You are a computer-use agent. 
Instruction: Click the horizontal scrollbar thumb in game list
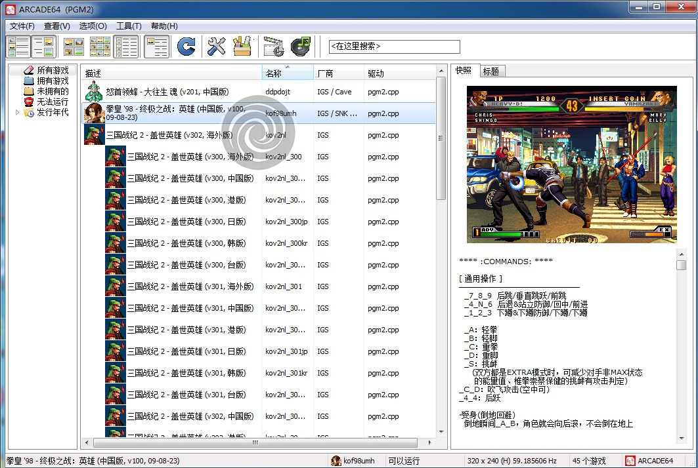tap(255, 442)
